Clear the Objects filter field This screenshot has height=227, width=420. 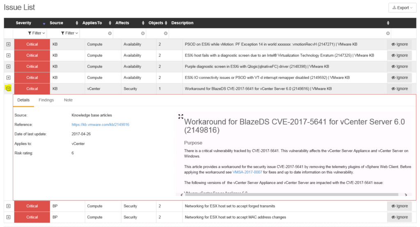tap(166, 34)
